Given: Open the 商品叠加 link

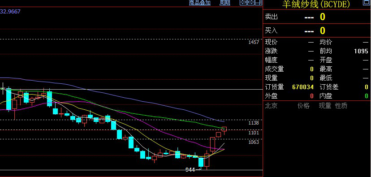Looking at the screenshot, I should click(200, 3).
